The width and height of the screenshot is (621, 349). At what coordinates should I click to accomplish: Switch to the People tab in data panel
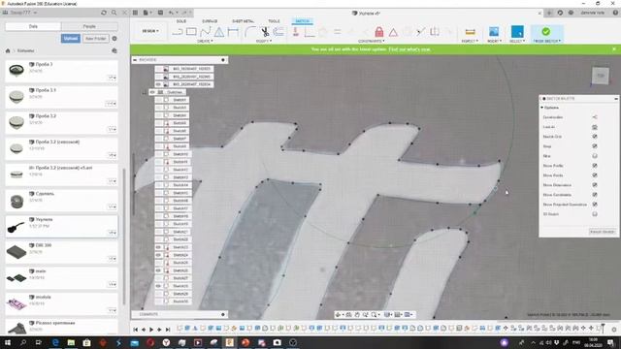(89, 26)
